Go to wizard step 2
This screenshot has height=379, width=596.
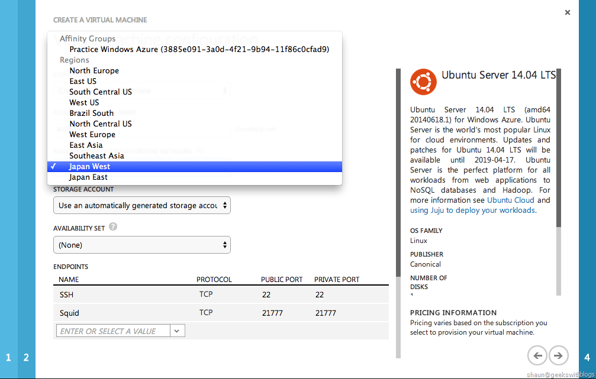click(x=26, y=357)
